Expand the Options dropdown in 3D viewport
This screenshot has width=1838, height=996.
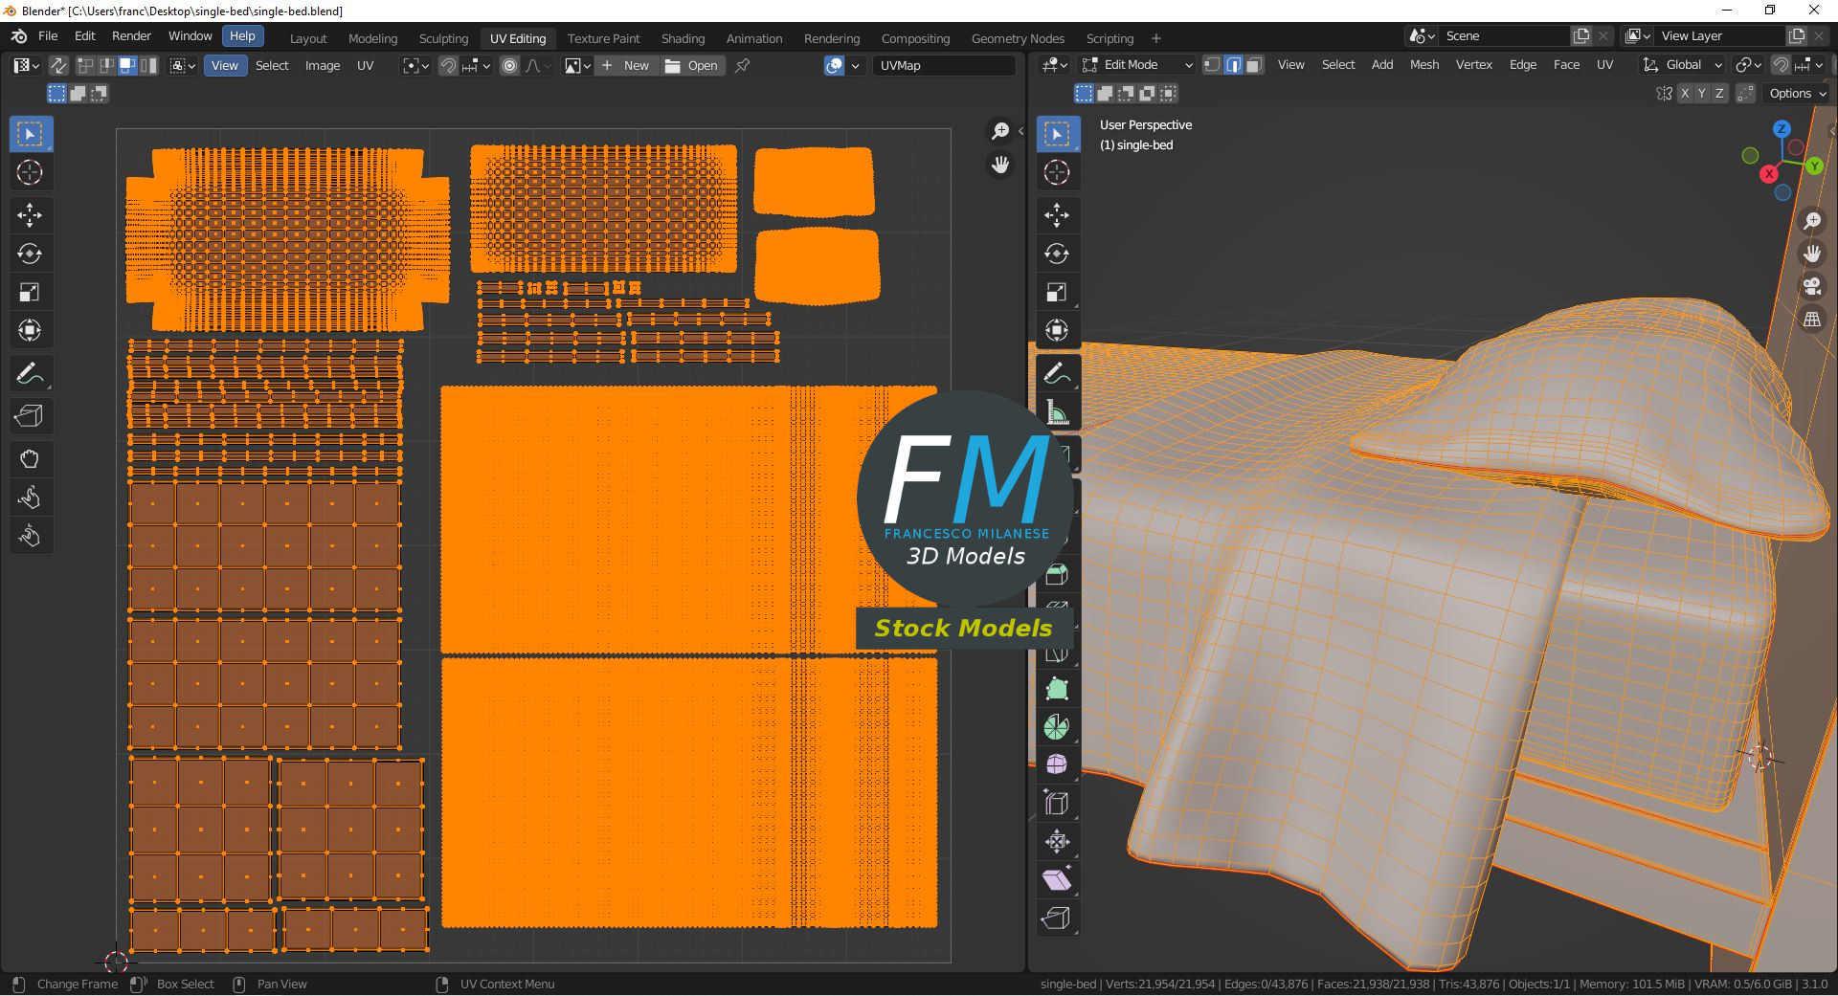point(1797,93)
